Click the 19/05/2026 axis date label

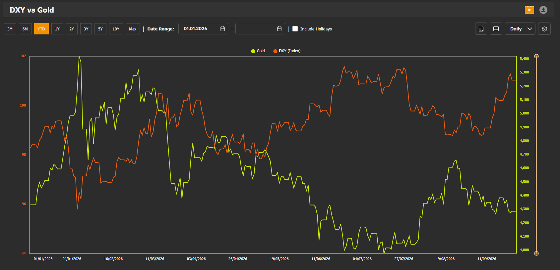coord(279,259)
